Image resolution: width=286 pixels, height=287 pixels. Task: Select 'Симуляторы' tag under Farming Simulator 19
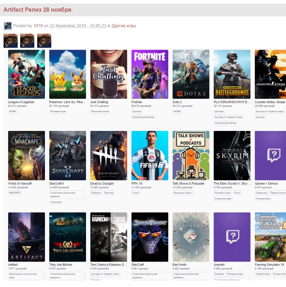[263, 274]
